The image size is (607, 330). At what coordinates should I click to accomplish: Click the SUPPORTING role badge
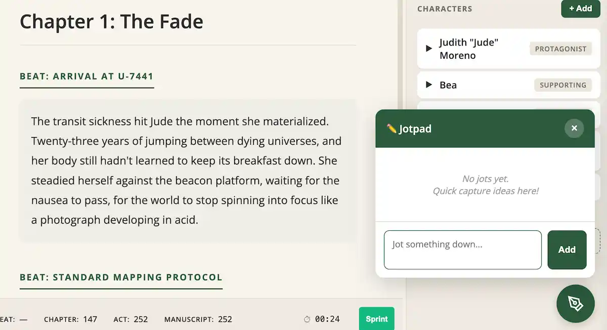(562, 85)
